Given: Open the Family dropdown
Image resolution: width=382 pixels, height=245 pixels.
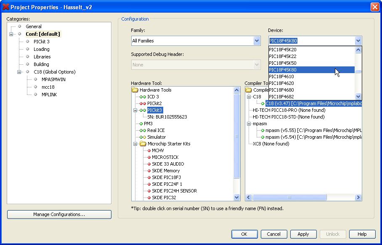Looking at the screenshot, I should (257, 41).
